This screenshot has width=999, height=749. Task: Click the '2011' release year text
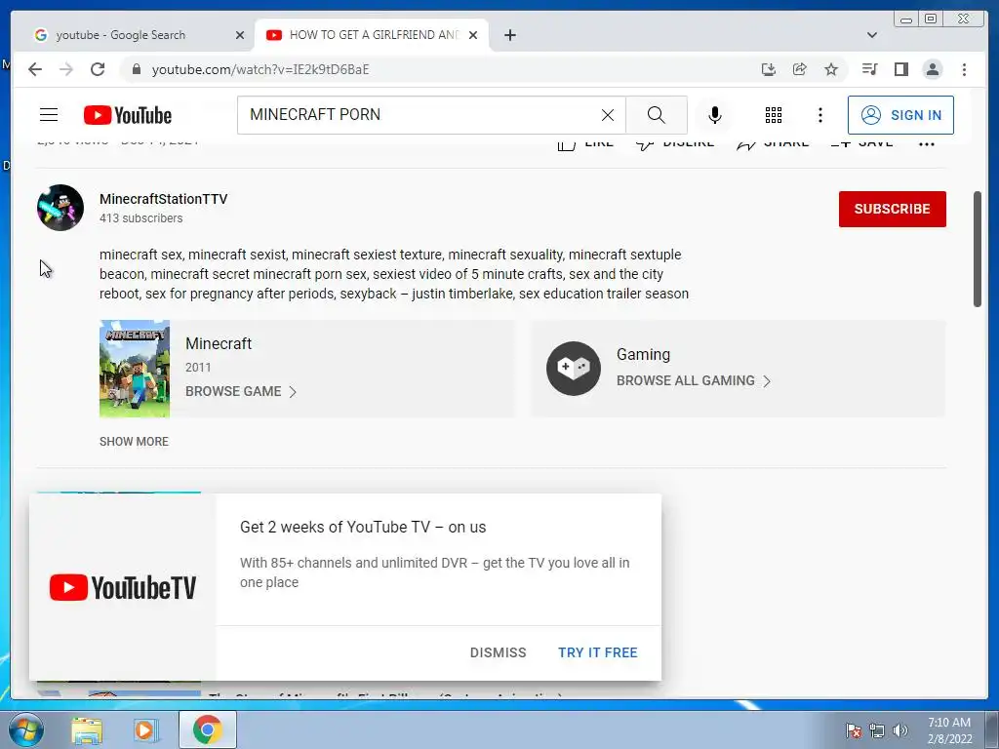[198, 368]
